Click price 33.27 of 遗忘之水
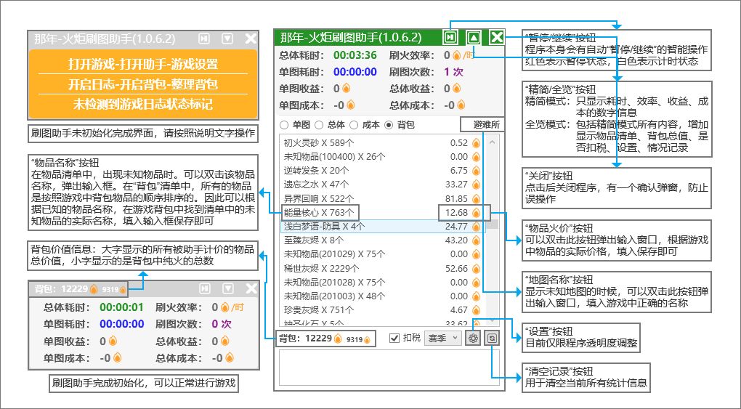This screenshot has height=409, width=741. pos(456,185)
